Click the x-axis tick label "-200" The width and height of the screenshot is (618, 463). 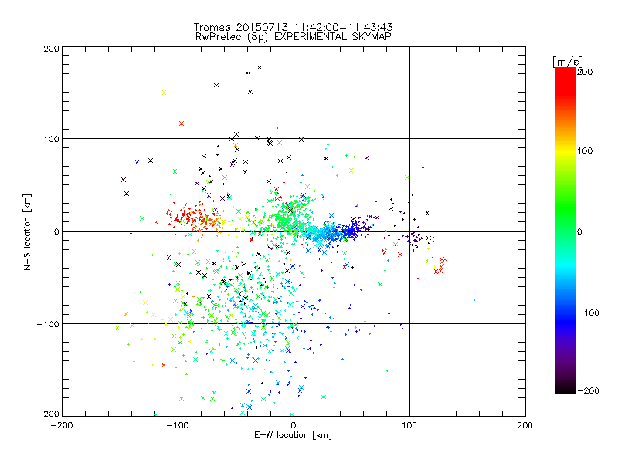(62, 425)
